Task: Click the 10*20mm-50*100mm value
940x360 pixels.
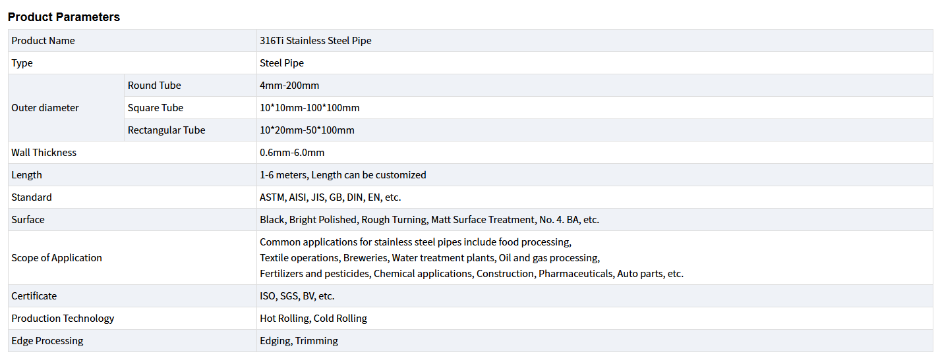Action: (x=307, y=130)
